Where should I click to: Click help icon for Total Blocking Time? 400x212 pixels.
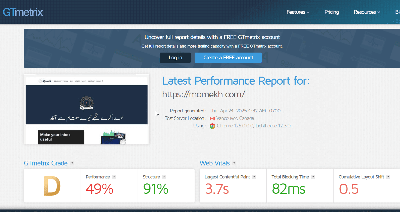(313, 177)
